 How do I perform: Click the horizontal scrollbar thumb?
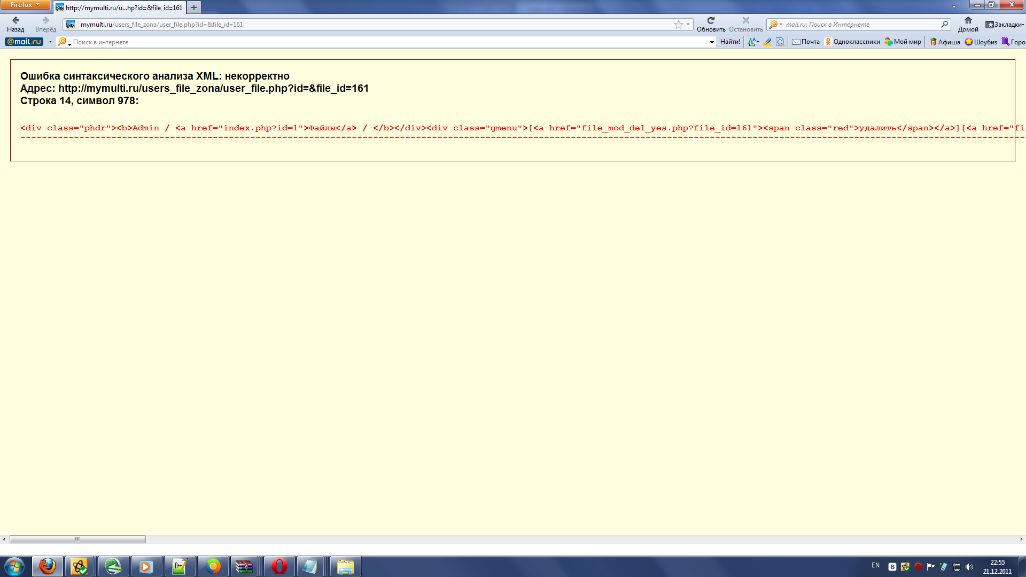(x=77, y=540)
